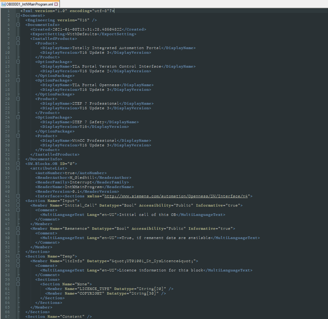Click the "UT01001_St_SysLicence" datatype text
This screenshot has height=319, width=328.
click(x=153, y=261)
